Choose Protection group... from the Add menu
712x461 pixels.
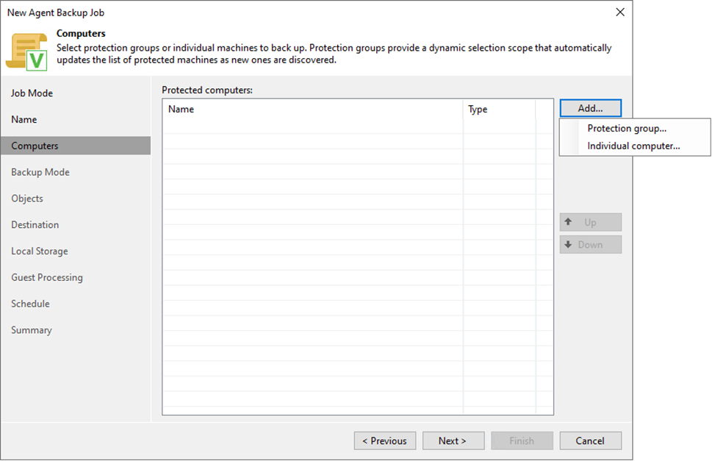(x=627, y=128)
